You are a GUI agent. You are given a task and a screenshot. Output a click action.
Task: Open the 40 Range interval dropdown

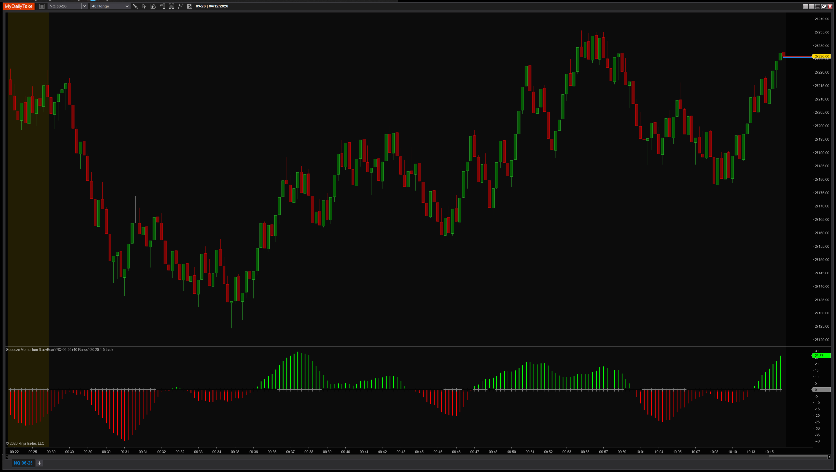[x=110, y=6]
